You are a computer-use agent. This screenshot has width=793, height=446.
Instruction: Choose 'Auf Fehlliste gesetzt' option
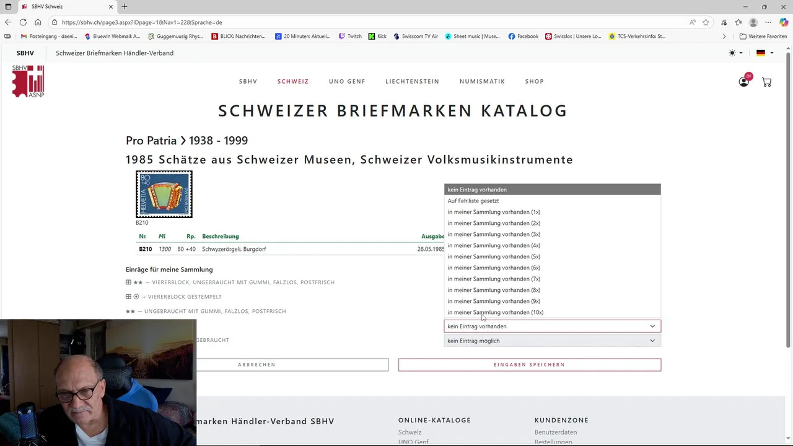[553, 201]
